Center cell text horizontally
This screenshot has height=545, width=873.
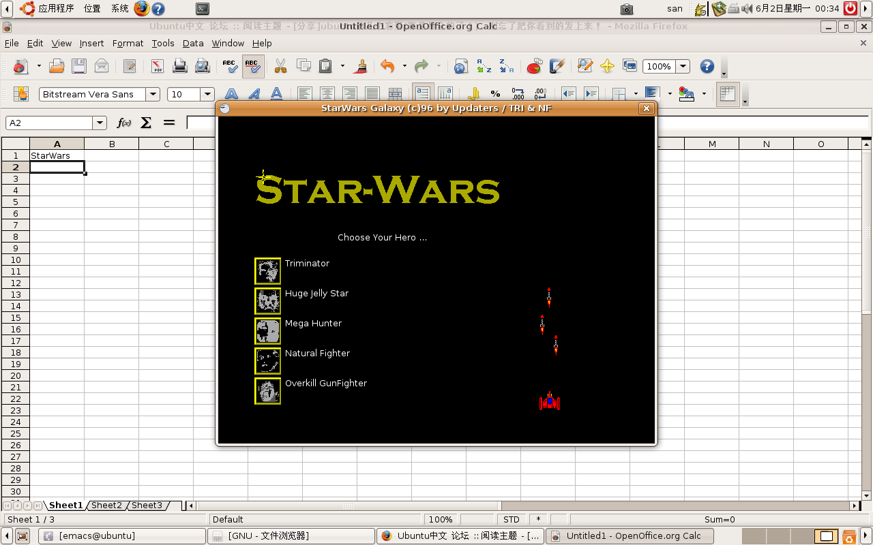(x=327, y=94)
